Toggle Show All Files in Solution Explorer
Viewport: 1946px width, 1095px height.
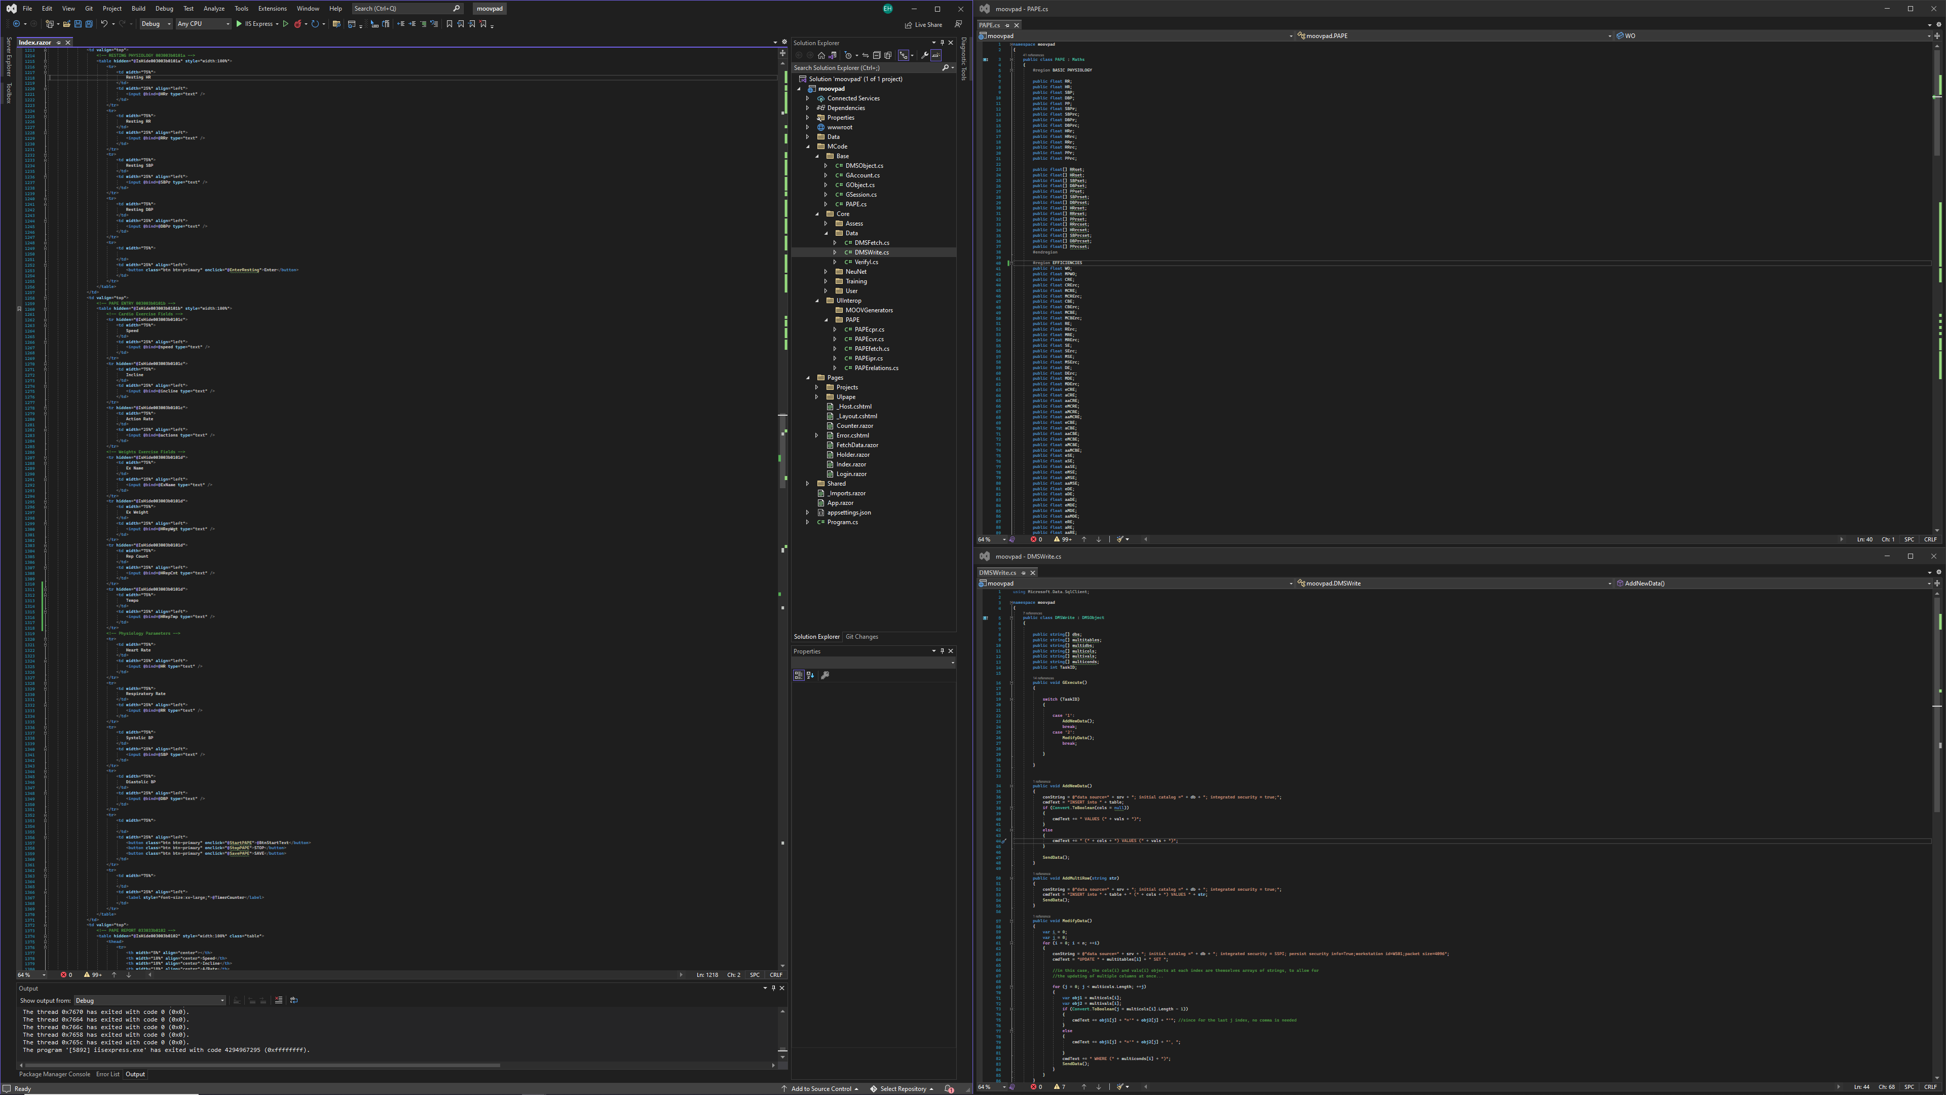click(888, 55)
